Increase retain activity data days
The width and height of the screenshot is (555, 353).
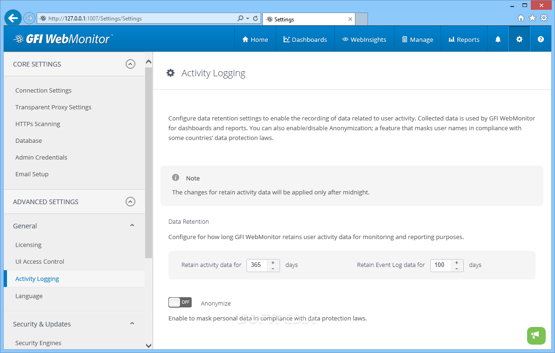[x=273, y=262]
